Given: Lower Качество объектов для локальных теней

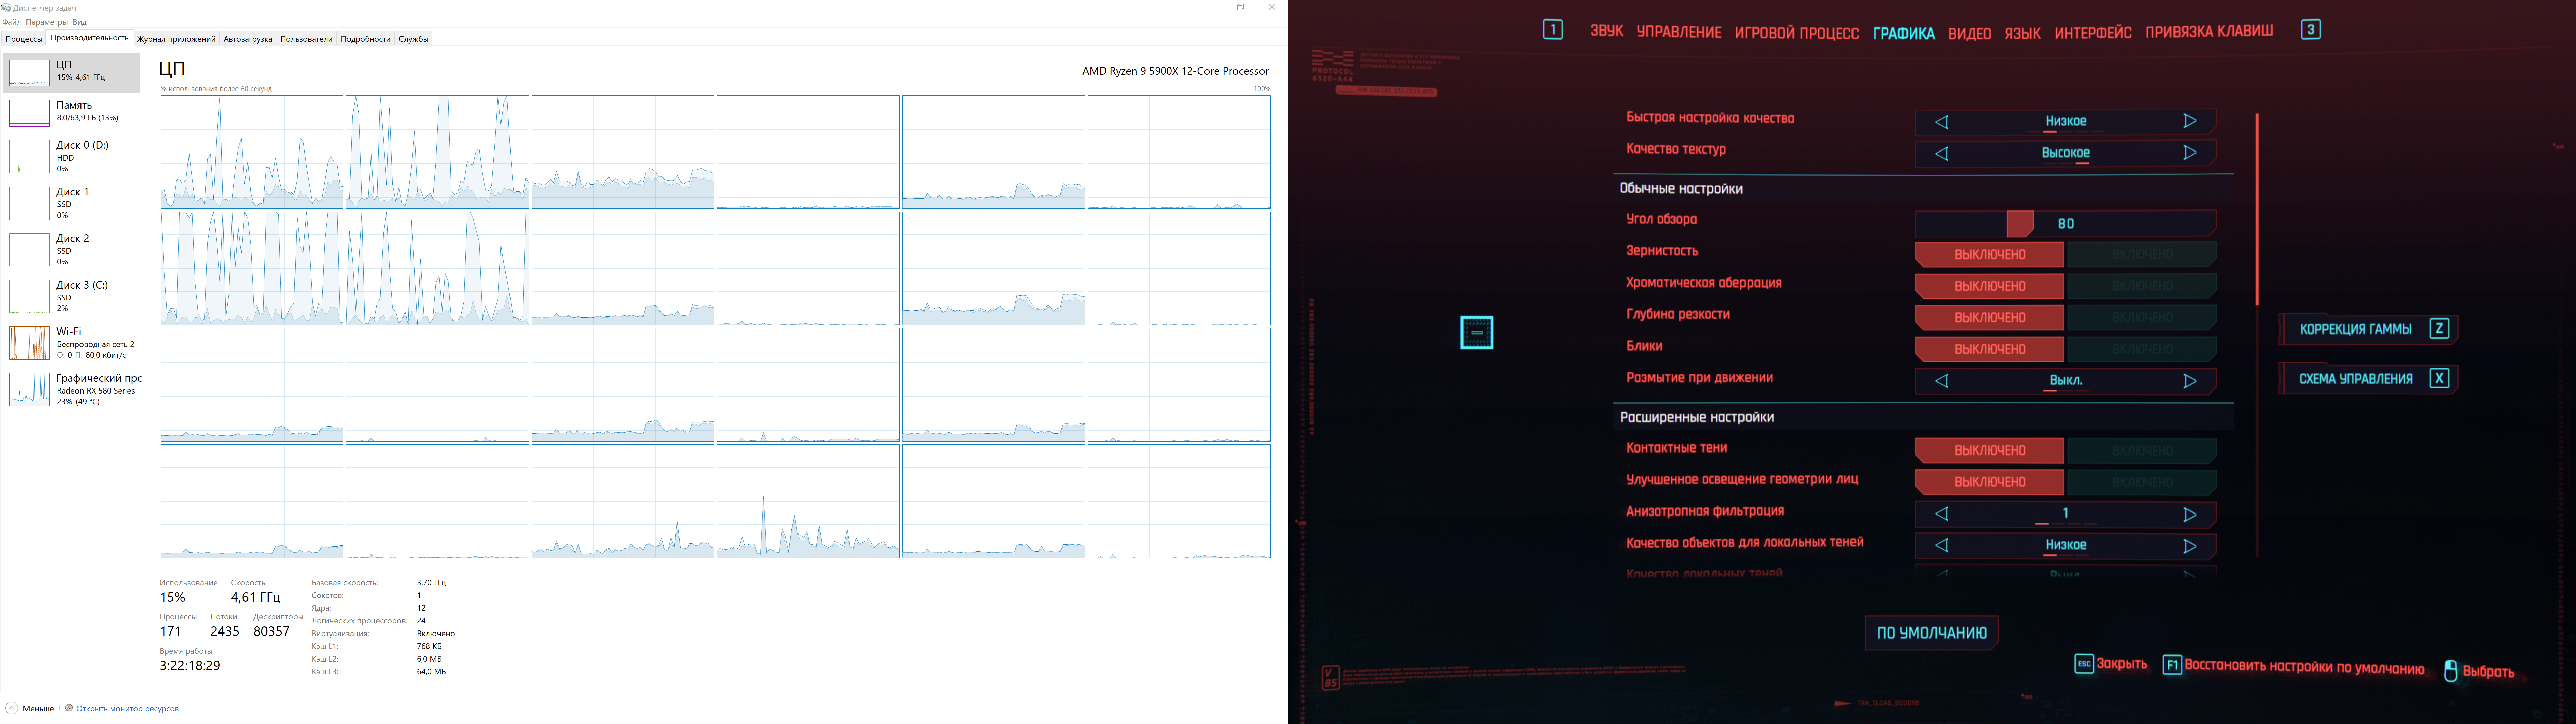Looking at the screenshot, I should 1941,546.
